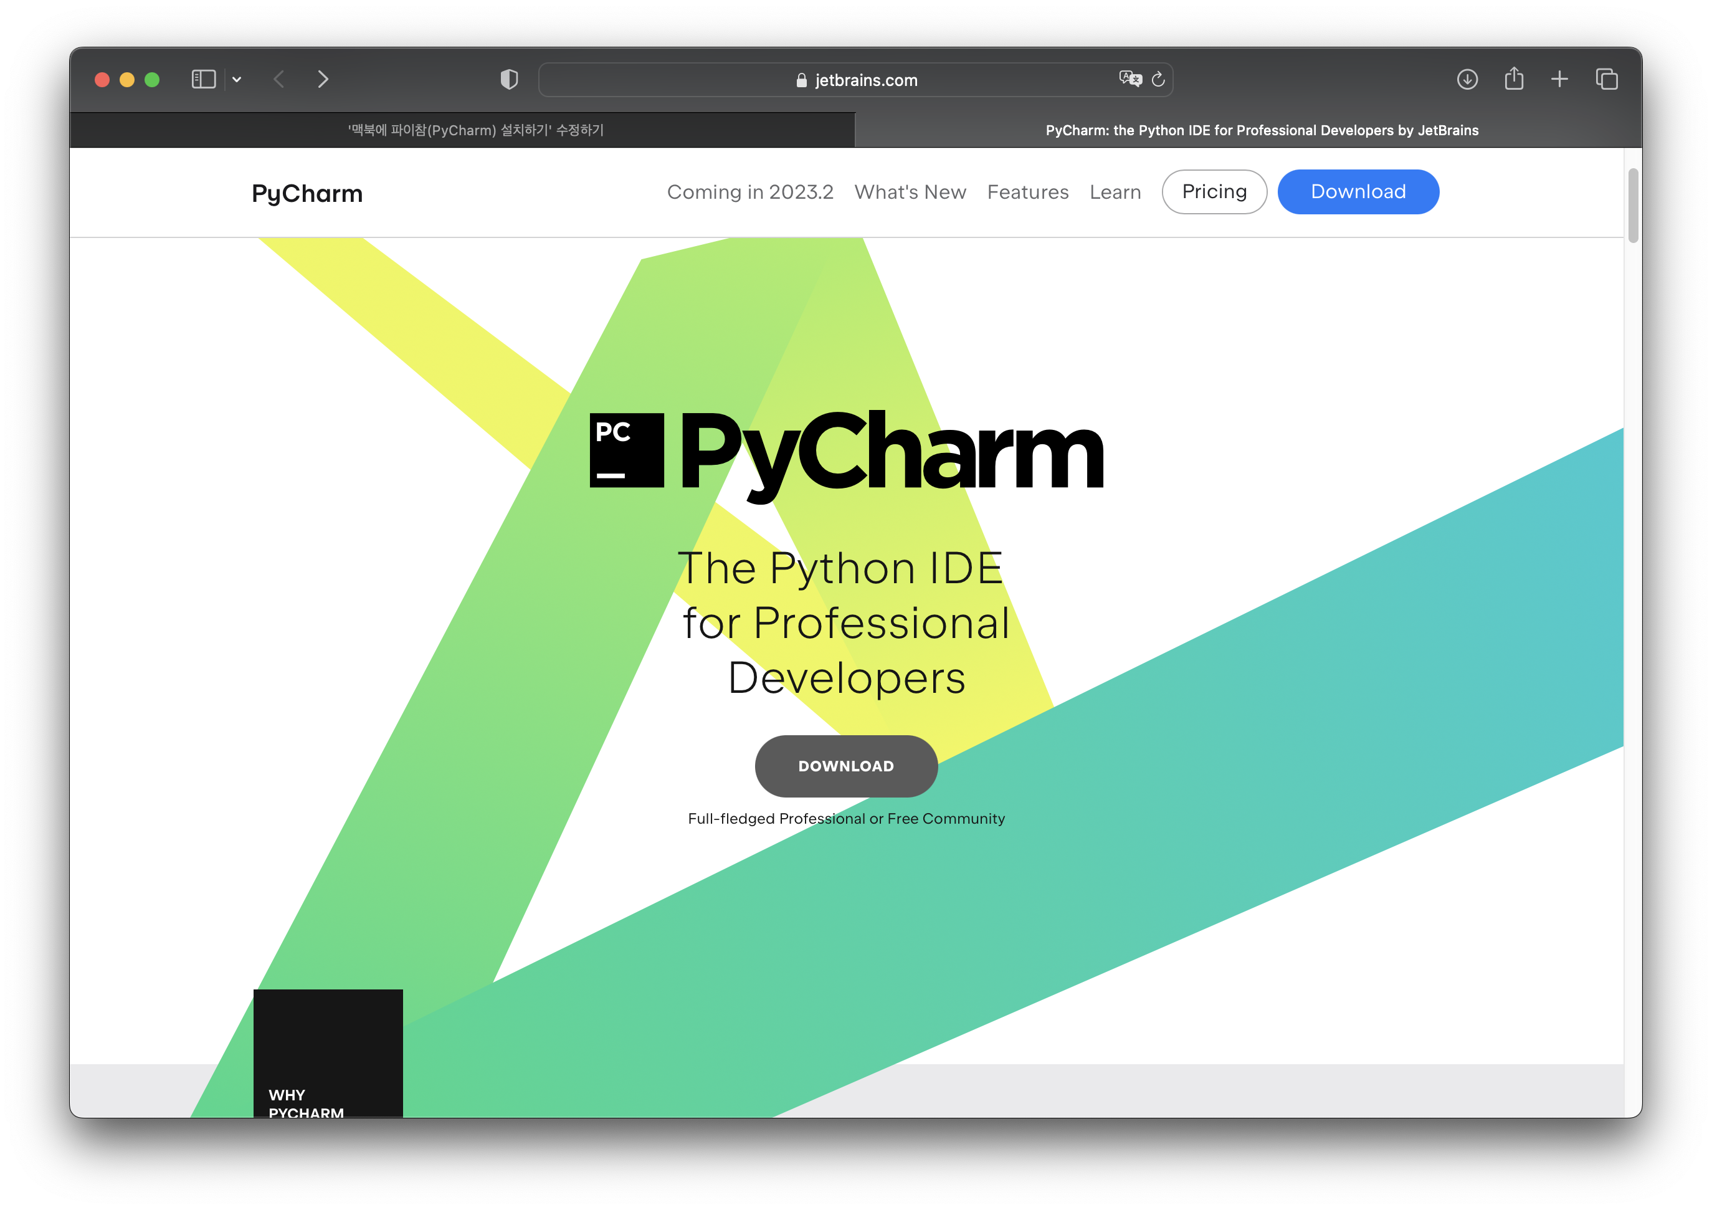Click the Pricing button
The image size is (1712, 1210).
(1214, 193)
